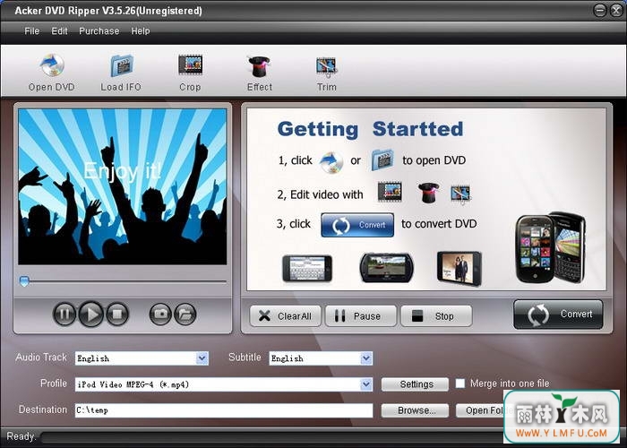Screen dimensions: 627x448
Task: Take a snapshot with camera icon
Action: (x=160, y=314)
